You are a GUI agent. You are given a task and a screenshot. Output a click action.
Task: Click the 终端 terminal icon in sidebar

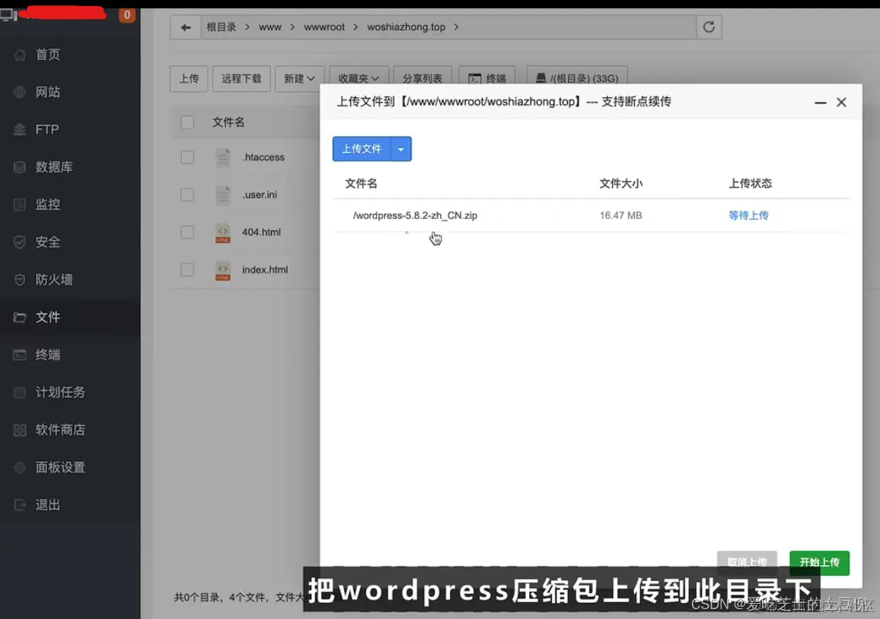pos(20,355)
